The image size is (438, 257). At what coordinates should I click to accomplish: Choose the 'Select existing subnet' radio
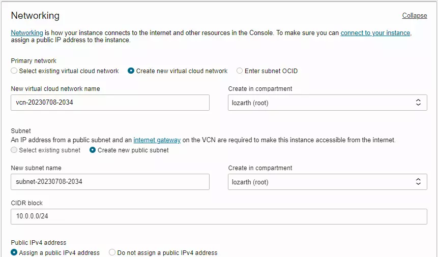pos(14,150)
